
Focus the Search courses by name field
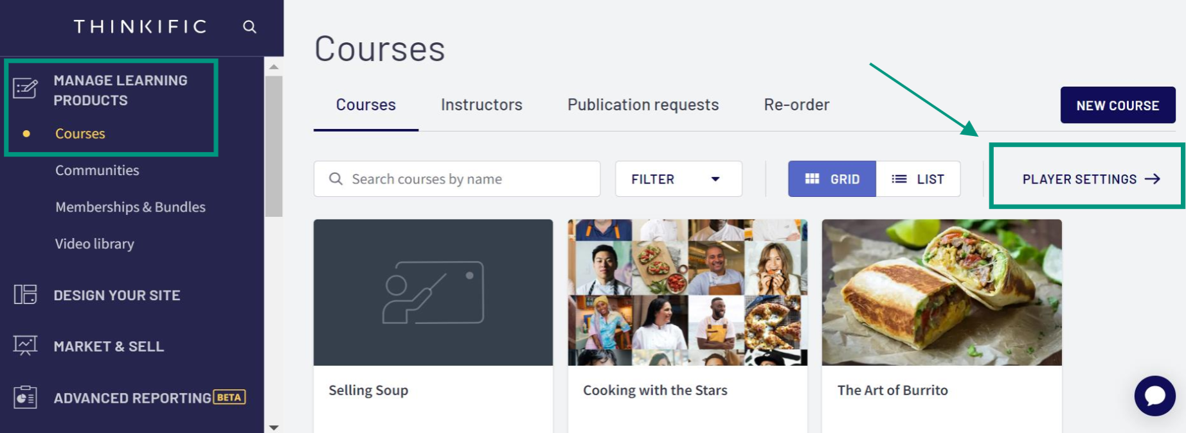[x=457, y=179]
